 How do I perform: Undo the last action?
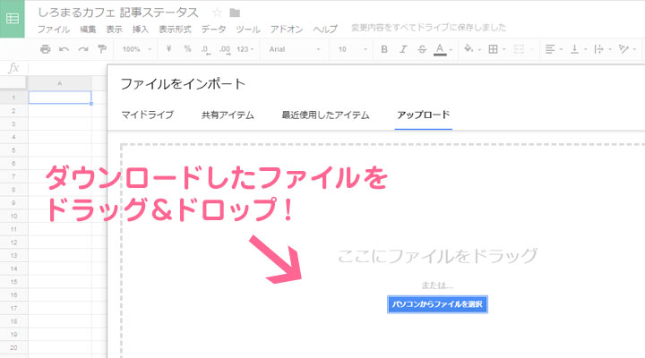point(64,49)
